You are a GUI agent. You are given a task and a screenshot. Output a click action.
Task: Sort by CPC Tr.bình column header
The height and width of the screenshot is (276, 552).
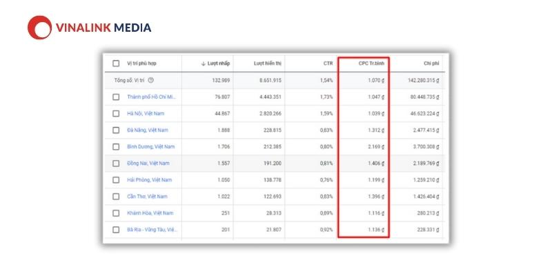(371, 63)
